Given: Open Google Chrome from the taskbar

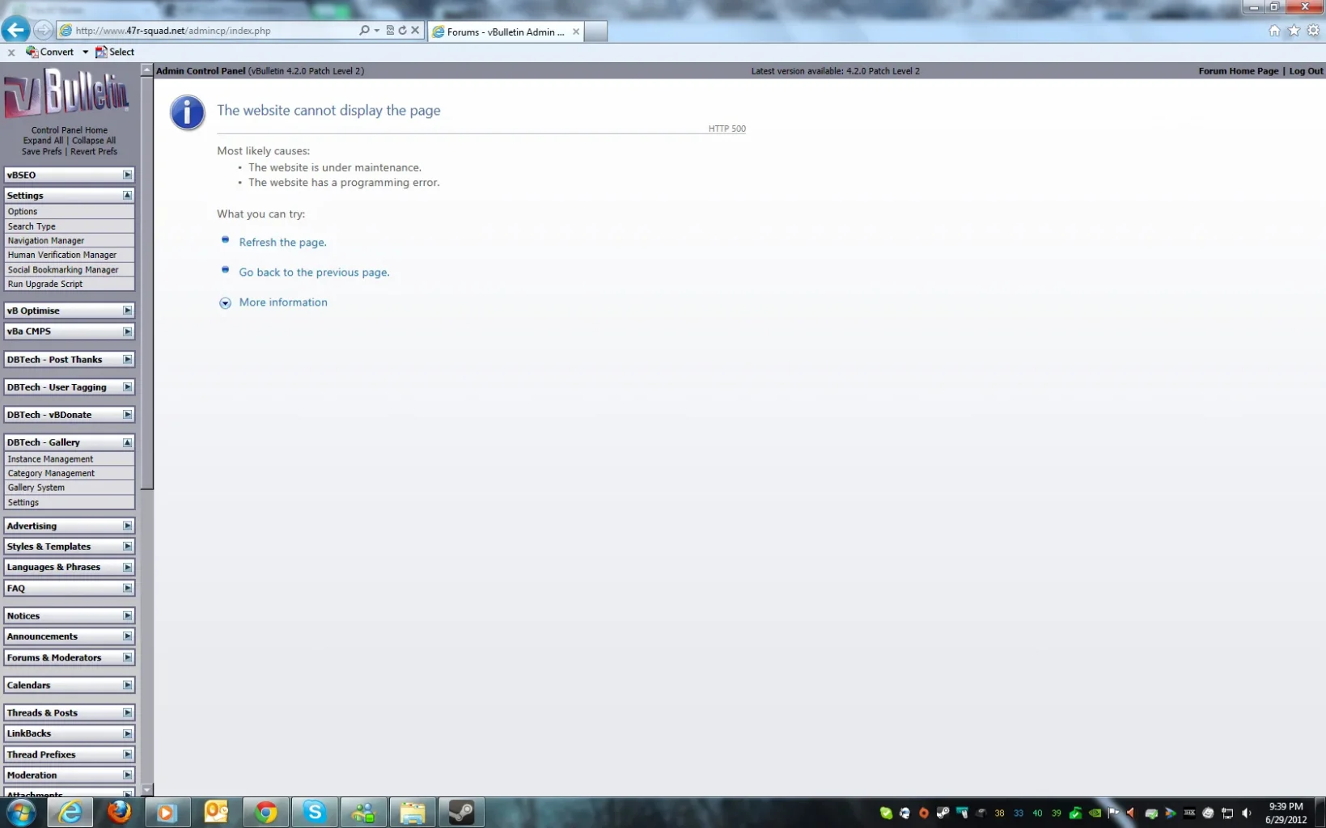Looking at the screenshot, I should 265,813.
